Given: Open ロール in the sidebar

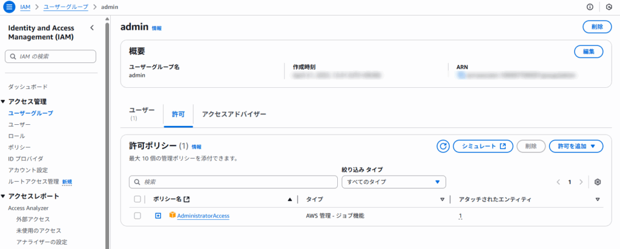Looking at the screenshot, I should tap(16, 136).
